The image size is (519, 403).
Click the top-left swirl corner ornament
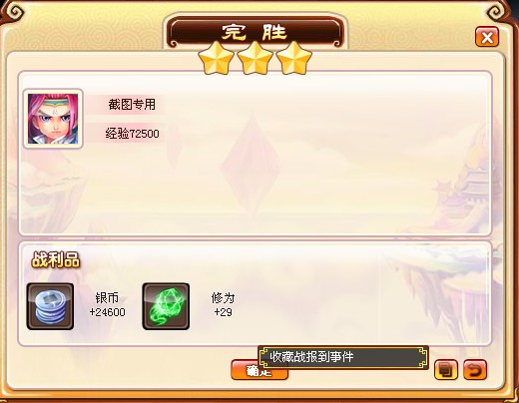click(15, 12)
